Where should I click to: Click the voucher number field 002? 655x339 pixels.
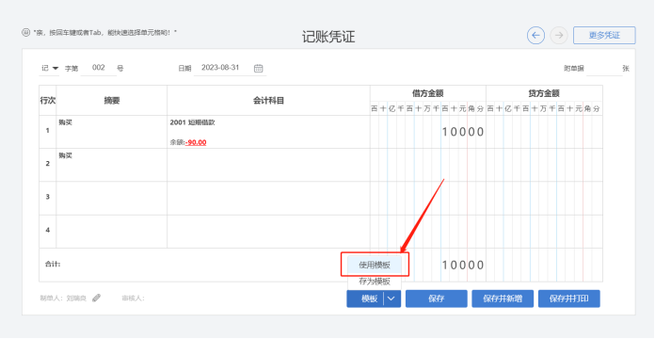99,68
